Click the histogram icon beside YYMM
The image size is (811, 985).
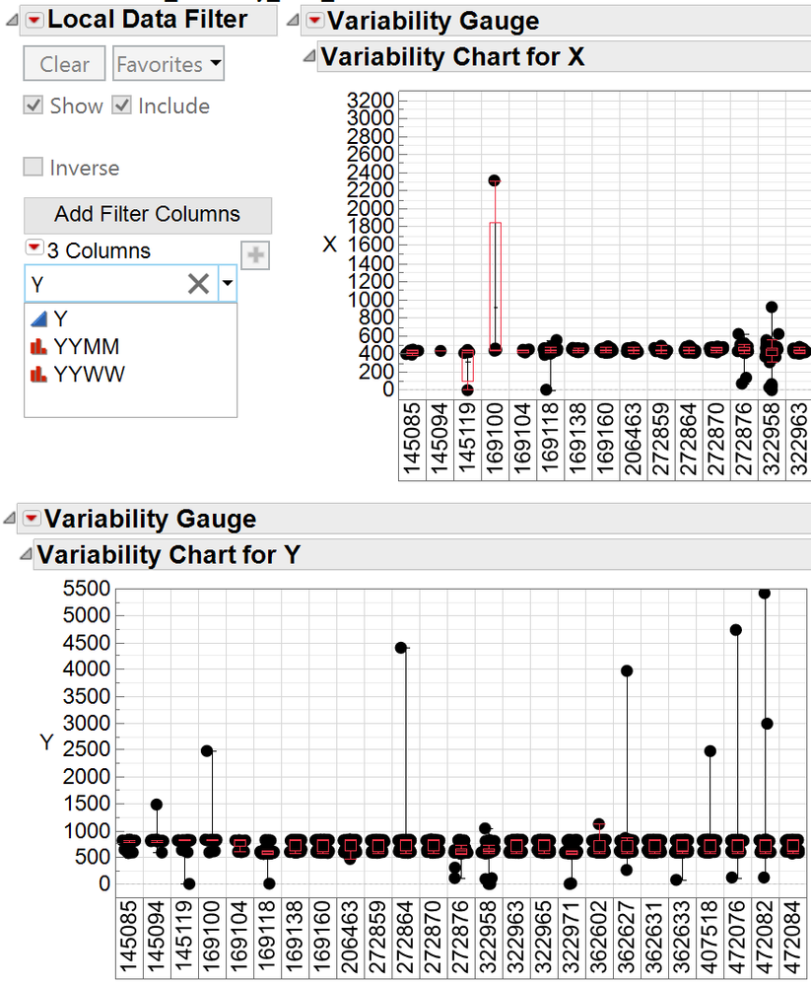39,345
